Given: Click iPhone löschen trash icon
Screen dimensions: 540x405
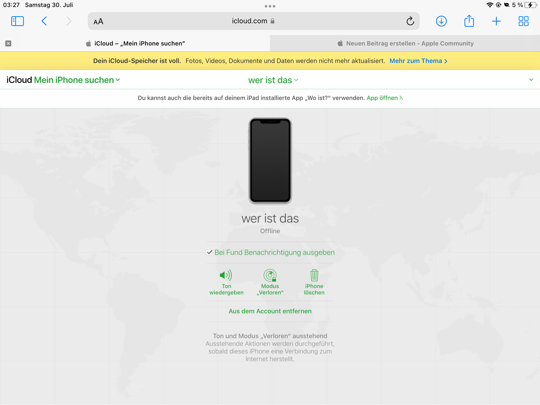Looking at the screenshot, I should click(314, 275).
